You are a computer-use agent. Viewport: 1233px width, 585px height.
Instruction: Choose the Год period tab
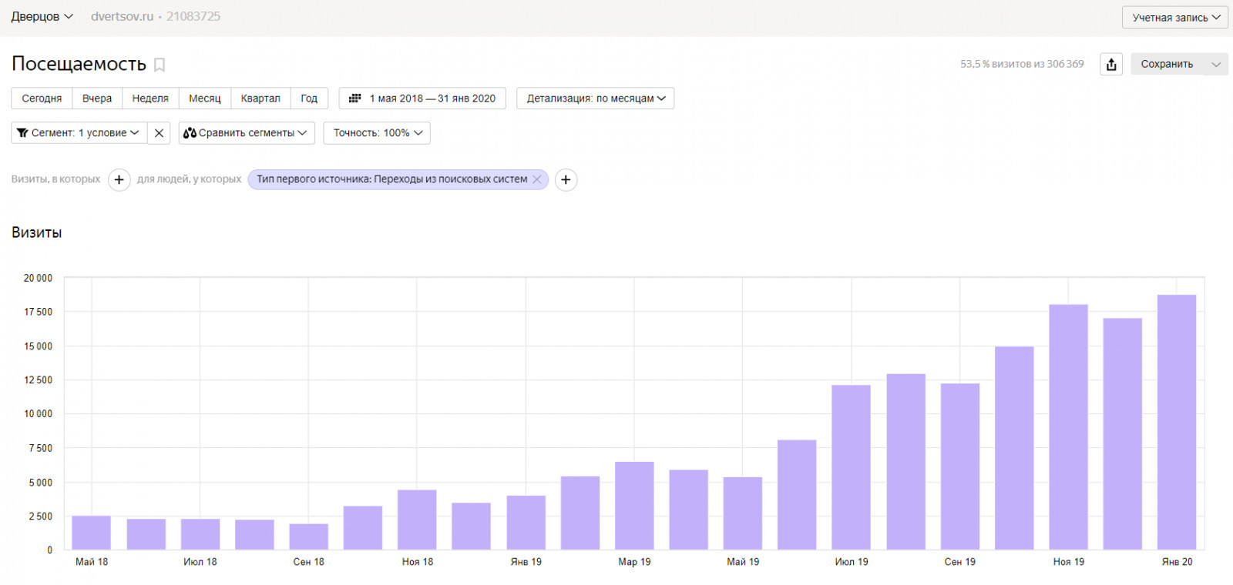click(309, 99)
